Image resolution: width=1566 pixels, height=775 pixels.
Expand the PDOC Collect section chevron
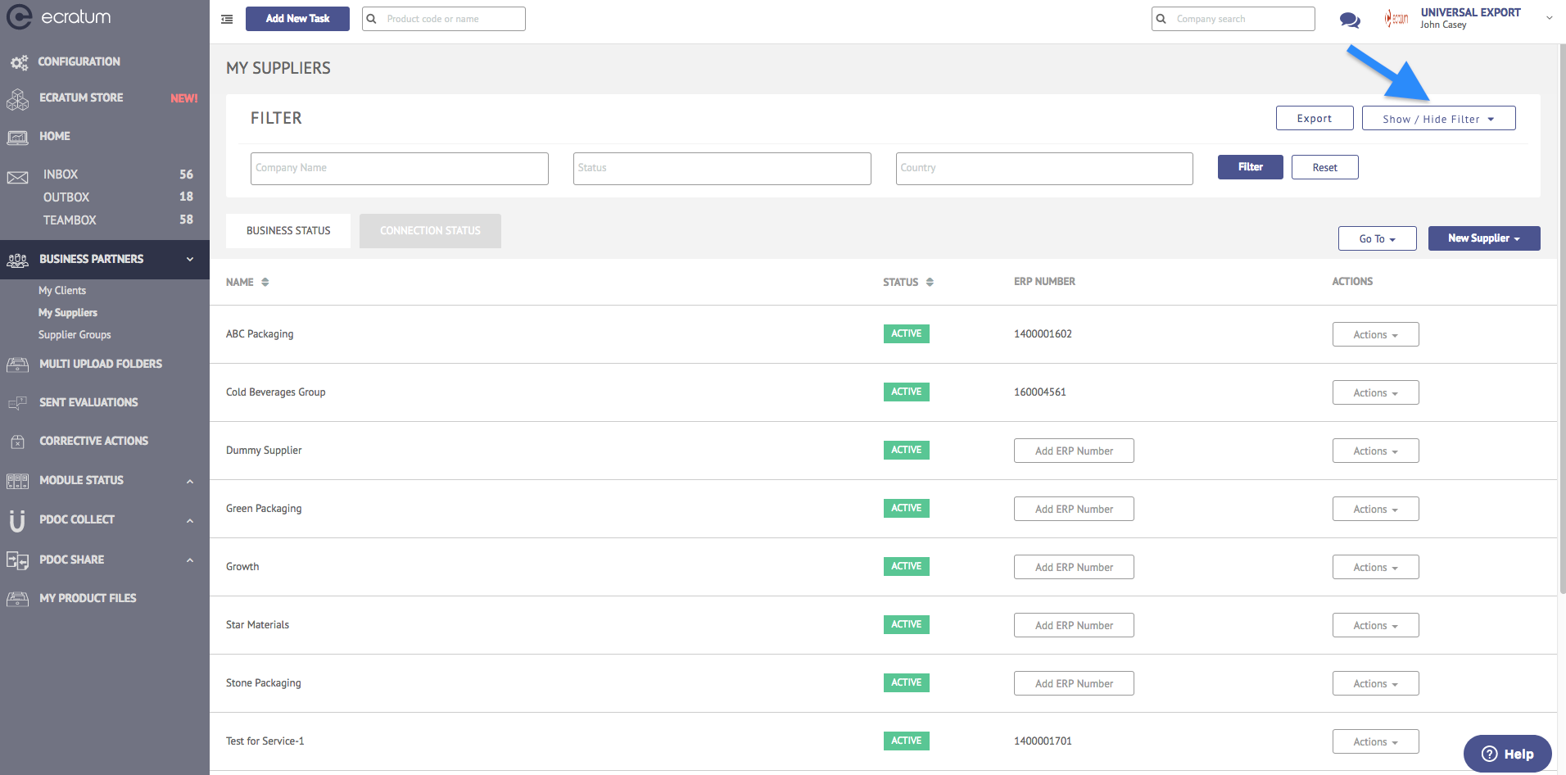190,521
